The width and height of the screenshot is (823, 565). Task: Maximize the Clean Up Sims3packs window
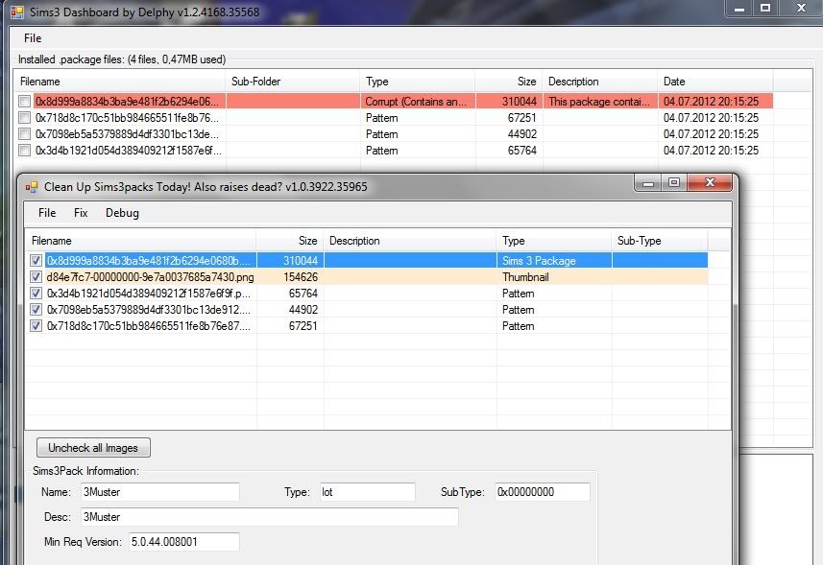[674, 182]
